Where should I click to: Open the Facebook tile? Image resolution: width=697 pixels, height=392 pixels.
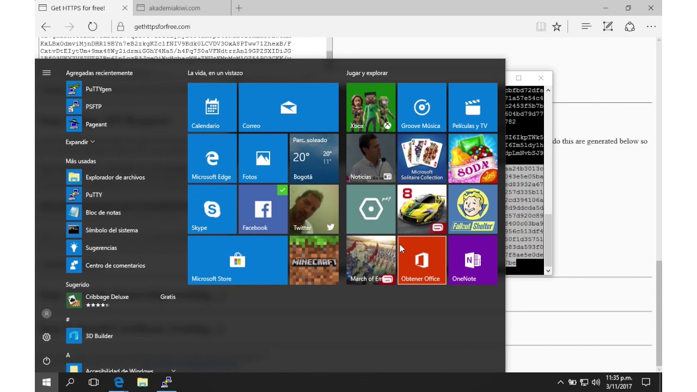pos(263,210)
